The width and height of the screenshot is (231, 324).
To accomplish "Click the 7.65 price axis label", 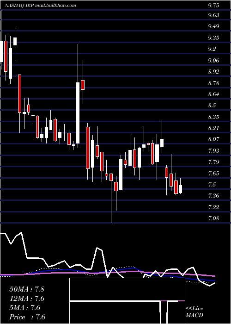I will tap(213, 173).
